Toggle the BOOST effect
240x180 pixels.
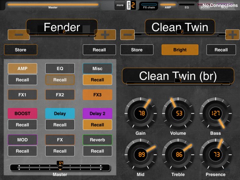(x=22, y=114)
